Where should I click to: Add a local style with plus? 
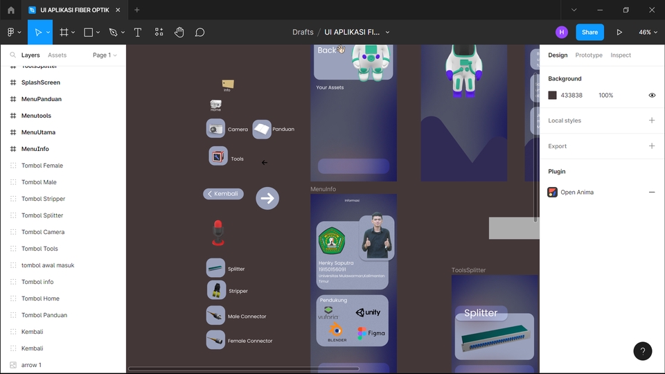tap(652, 121)
